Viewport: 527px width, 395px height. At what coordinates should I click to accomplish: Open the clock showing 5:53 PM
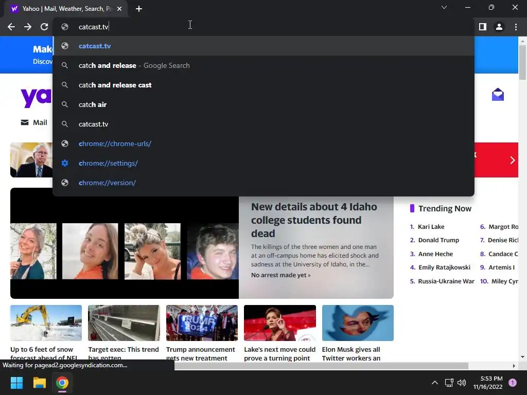[x=488, y=383]
